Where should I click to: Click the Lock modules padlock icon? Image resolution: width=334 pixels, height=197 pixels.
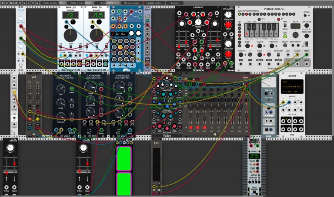37,3
